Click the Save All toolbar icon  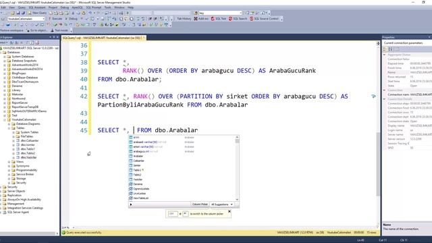23,13
